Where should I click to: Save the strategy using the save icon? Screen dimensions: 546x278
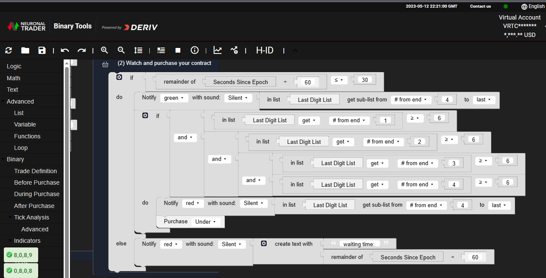pyautogui.click(x=42, y=50)
